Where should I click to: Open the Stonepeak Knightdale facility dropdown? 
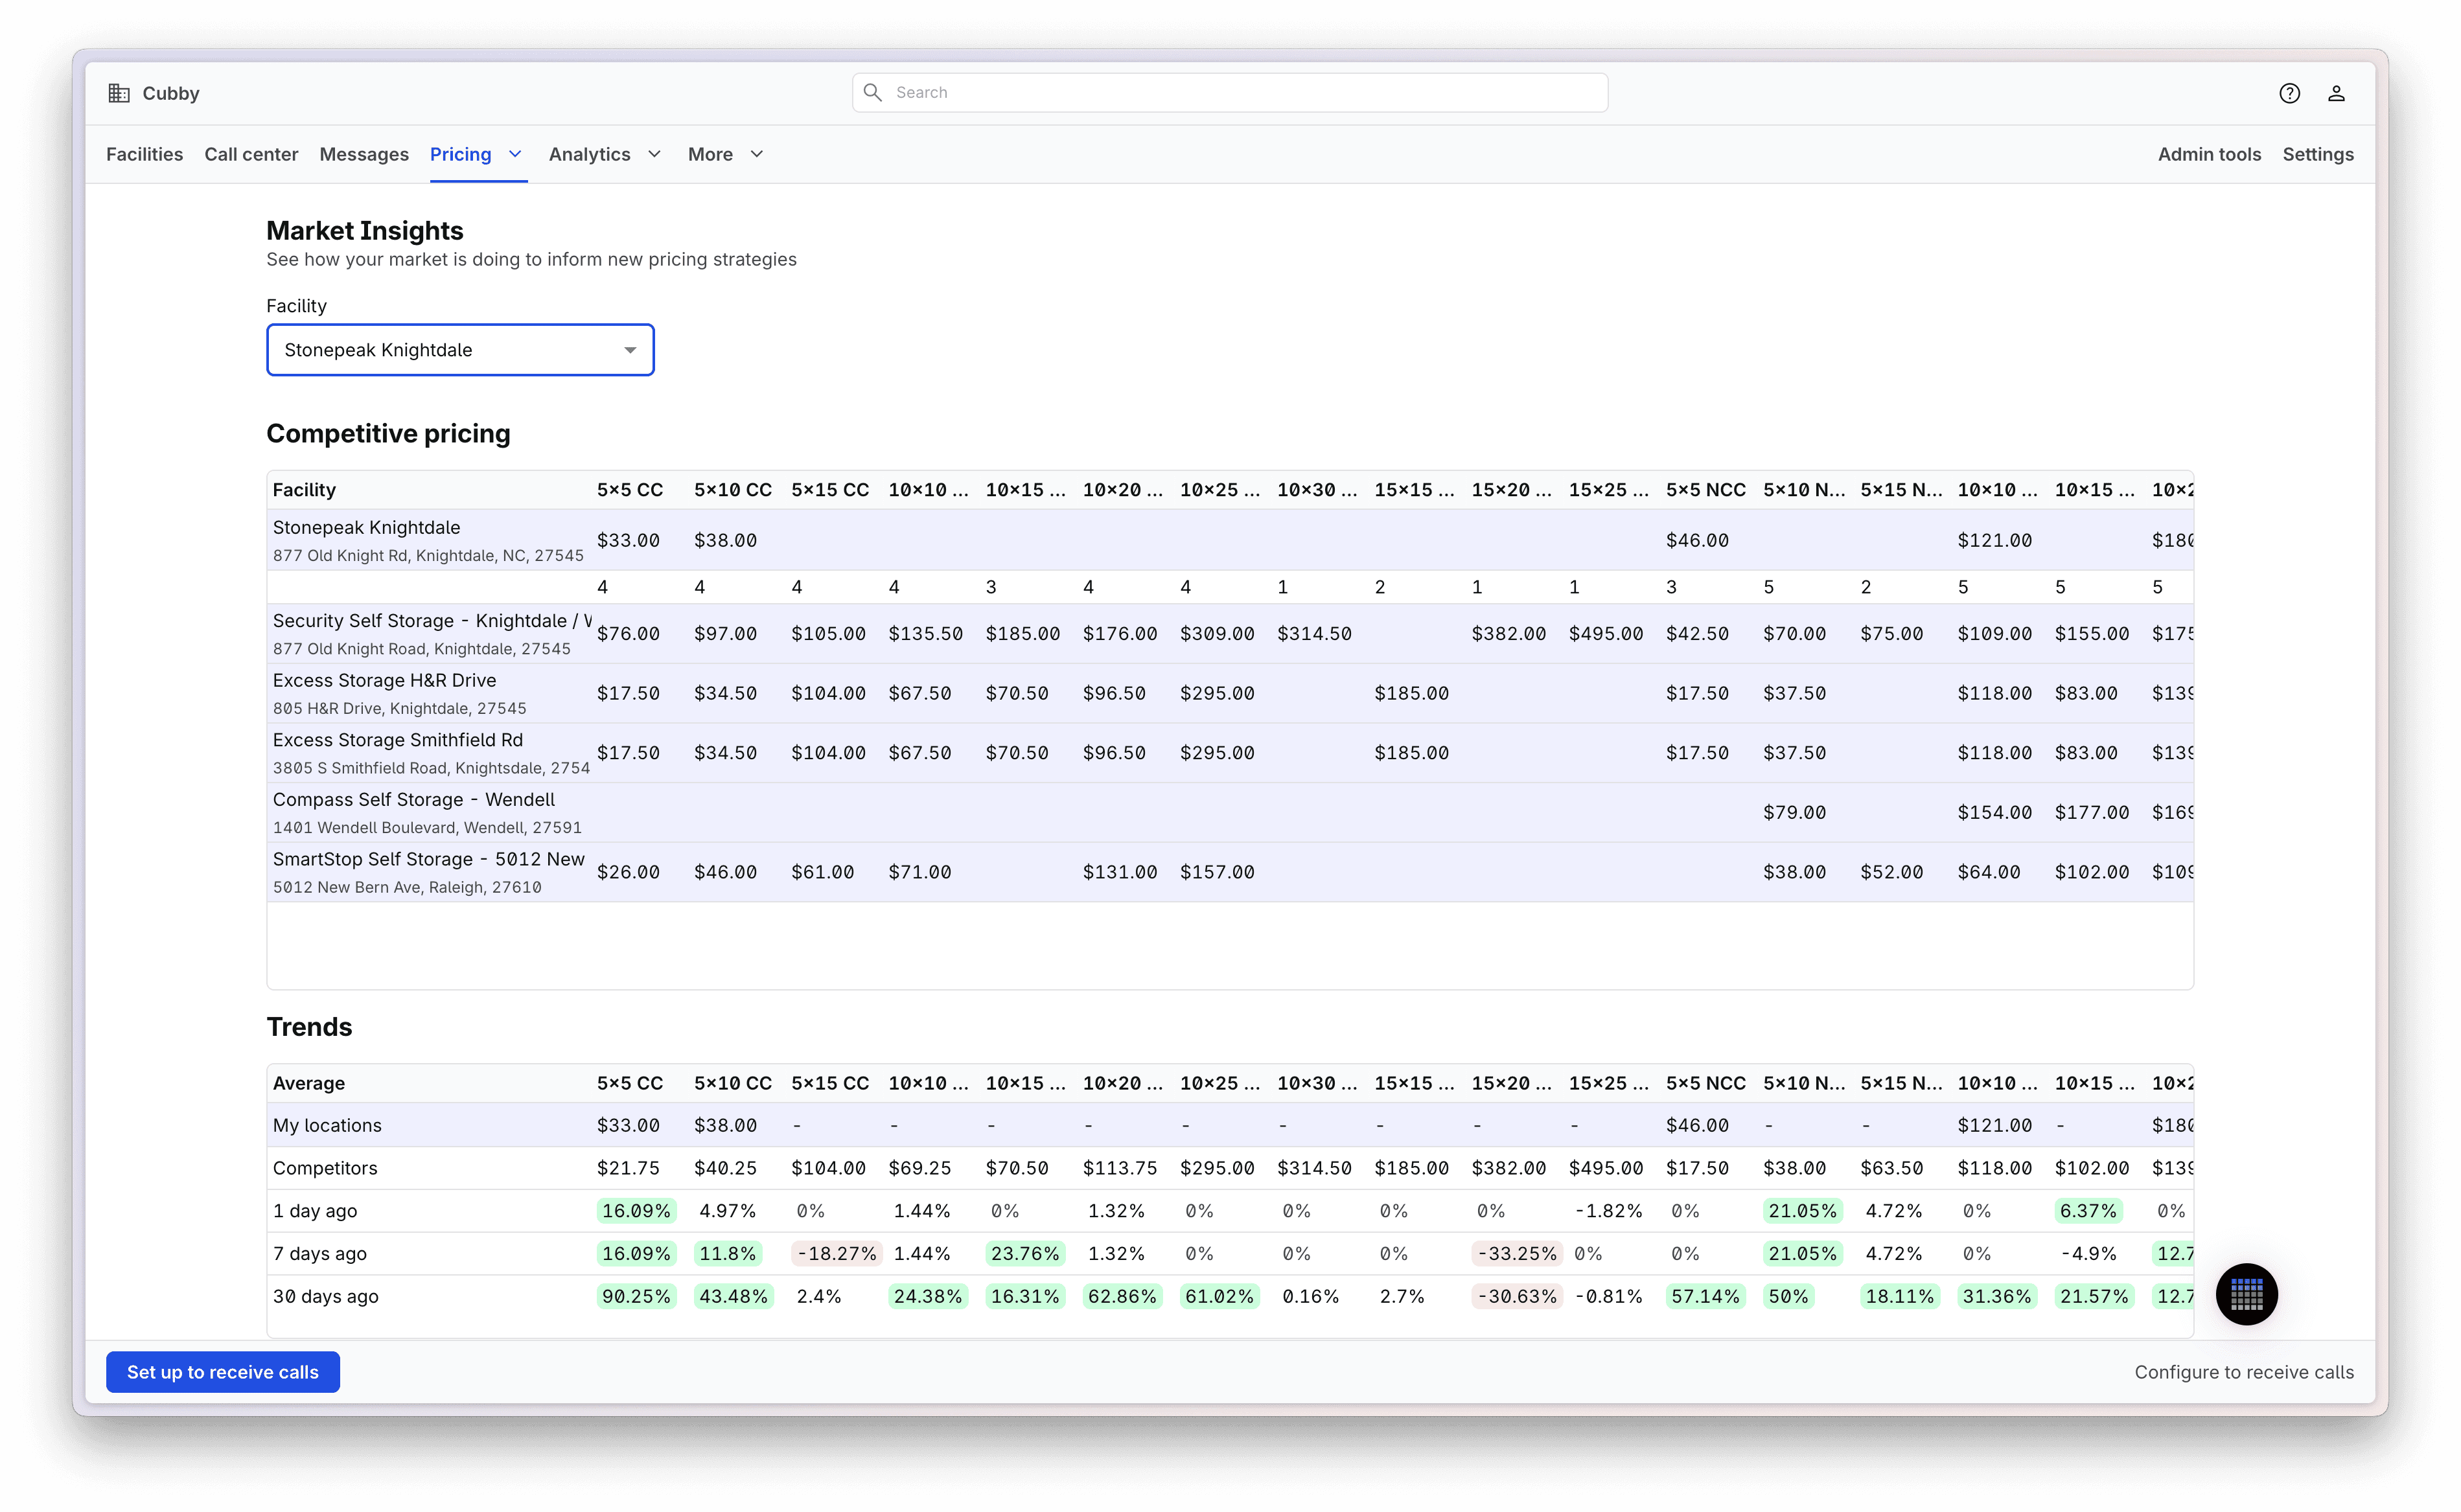point(460,350)
